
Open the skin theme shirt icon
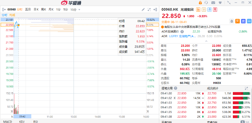[220, 3]
